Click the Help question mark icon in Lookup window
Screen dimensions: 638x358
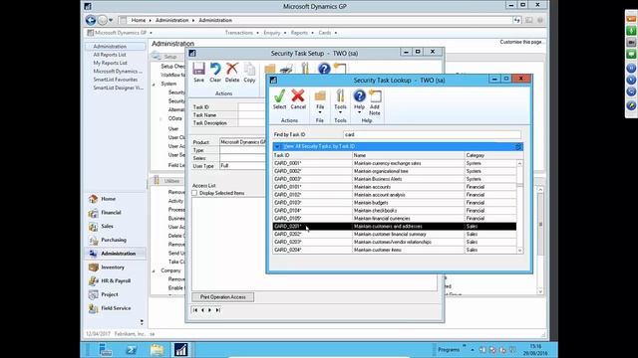pos(359,96)
